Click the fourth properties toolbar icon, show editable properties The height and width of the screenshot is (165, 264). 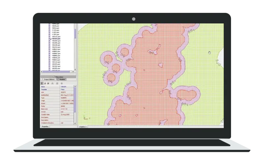tap(52, 83)
